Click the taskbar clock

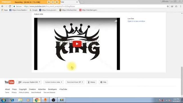pyautogui.click(x=176, y=100)
